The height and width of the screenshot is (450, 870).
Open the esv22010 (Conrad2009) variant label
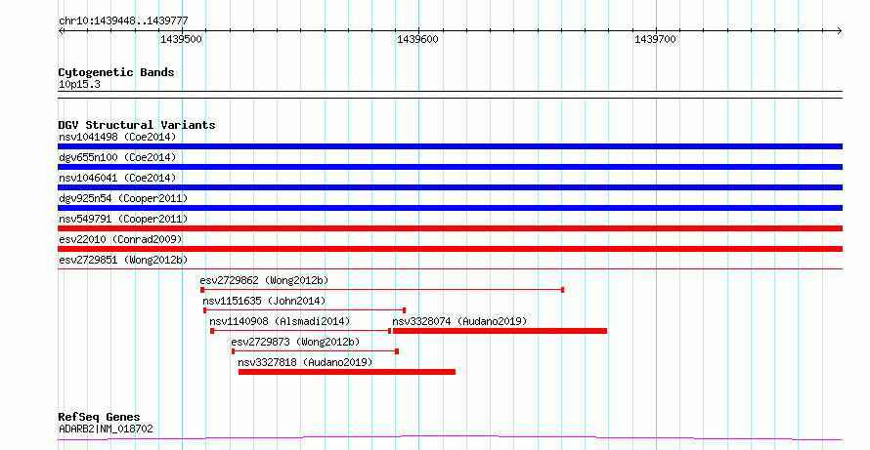[x=120, y=239]
